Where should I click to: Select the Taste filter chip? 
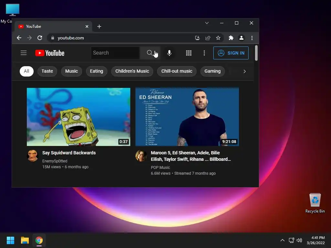point(47,71)
